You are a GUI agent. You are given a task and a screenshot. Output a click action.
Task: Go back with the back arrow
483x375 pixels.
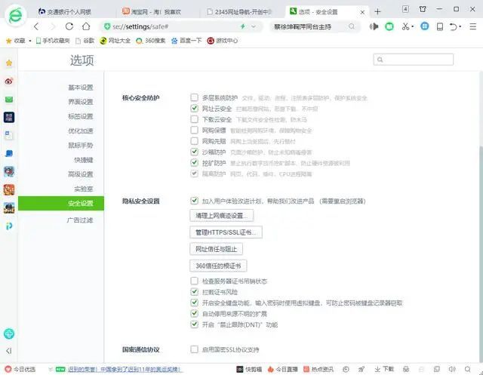36,27
